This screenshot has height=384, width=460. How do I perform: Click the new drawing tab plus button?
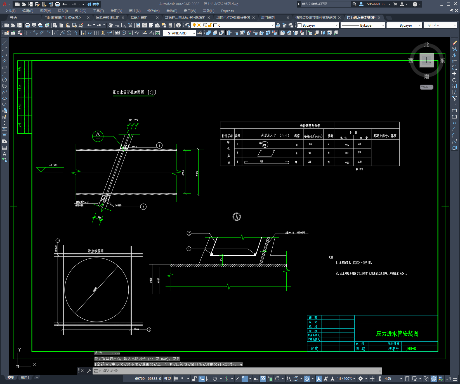(389, 18)
